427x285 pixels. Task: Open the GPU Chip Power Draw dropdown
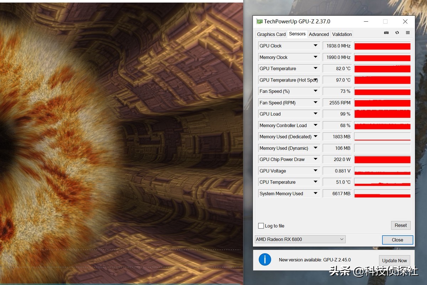click(x=315, y=159)
